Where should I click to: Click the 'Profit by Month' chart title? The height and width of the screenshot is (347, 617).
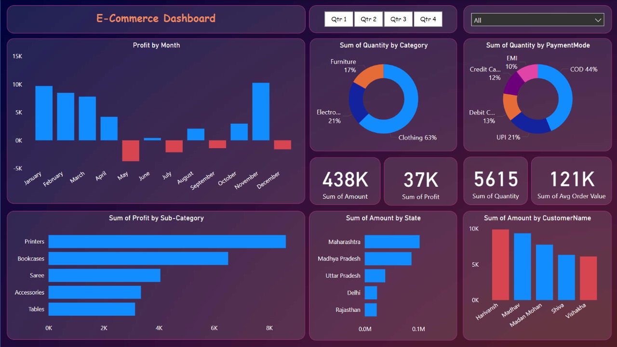157,45
